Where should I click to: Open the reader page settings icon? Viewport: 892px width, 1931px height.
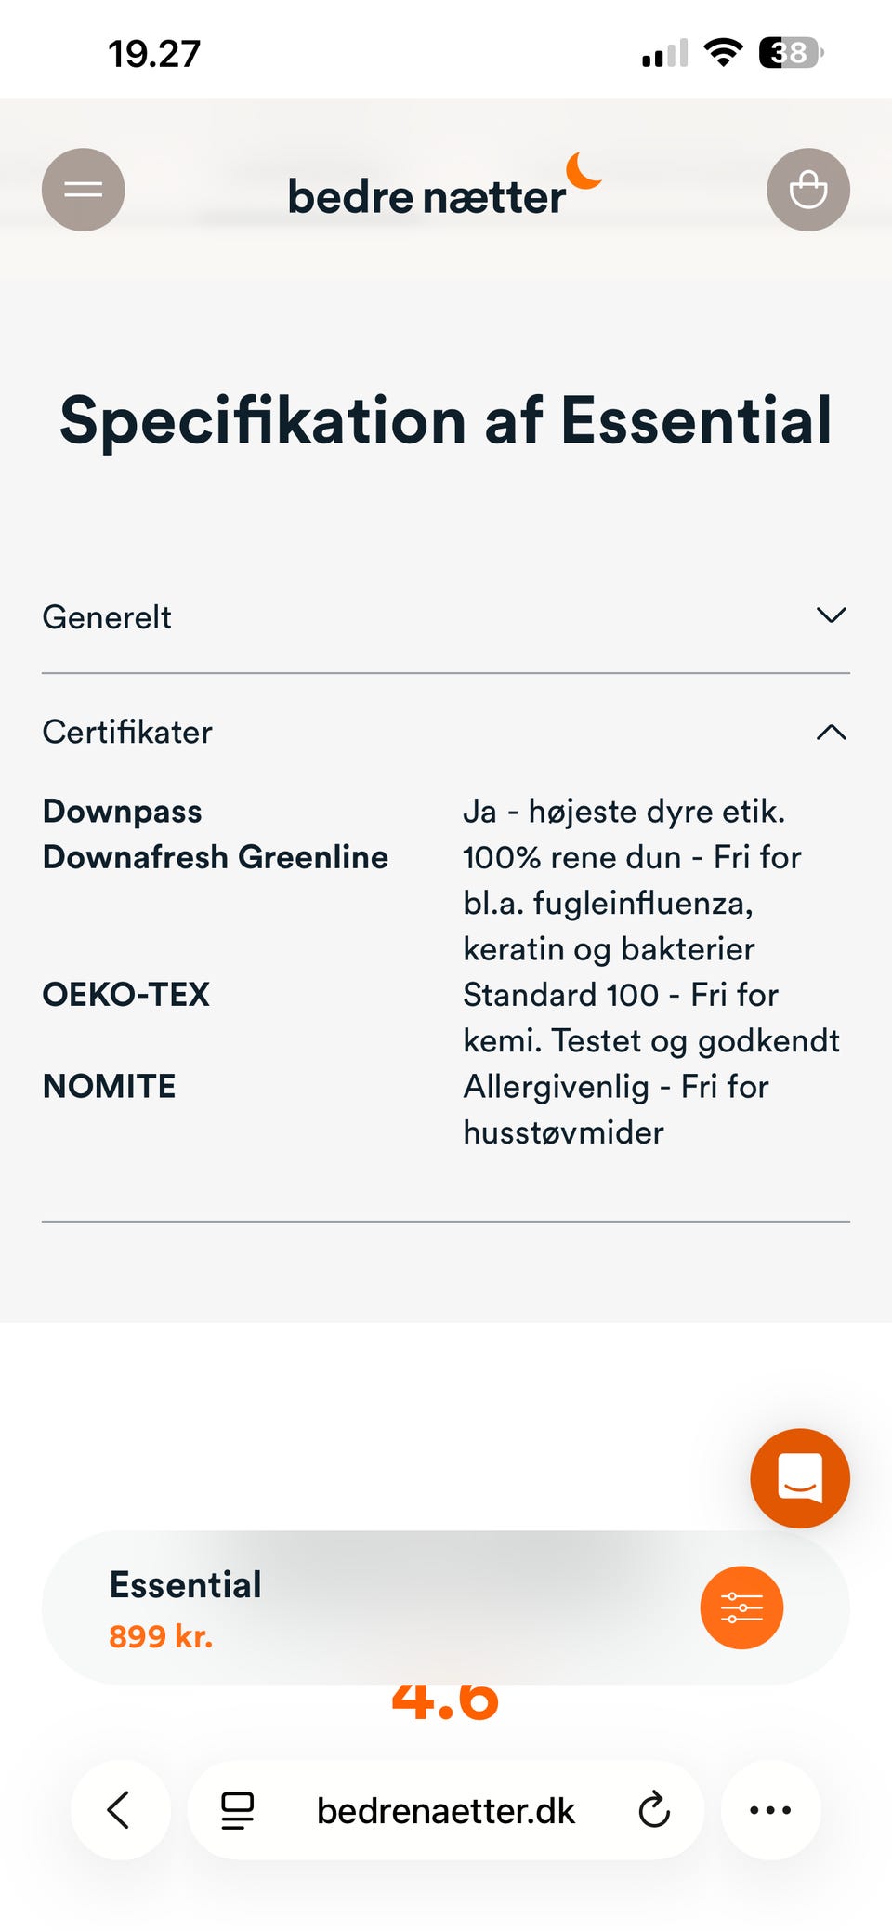[237, 1810]
